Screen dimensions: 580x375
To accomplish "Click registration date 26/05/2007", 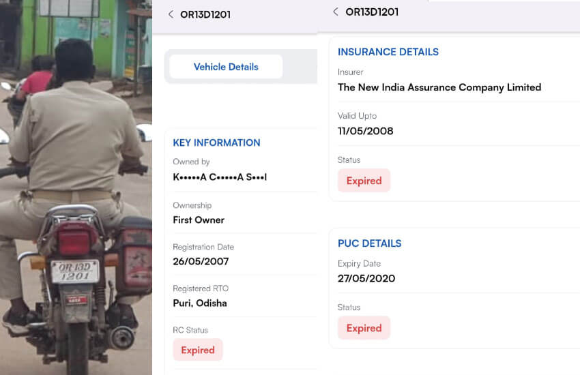I will point(201,261).
